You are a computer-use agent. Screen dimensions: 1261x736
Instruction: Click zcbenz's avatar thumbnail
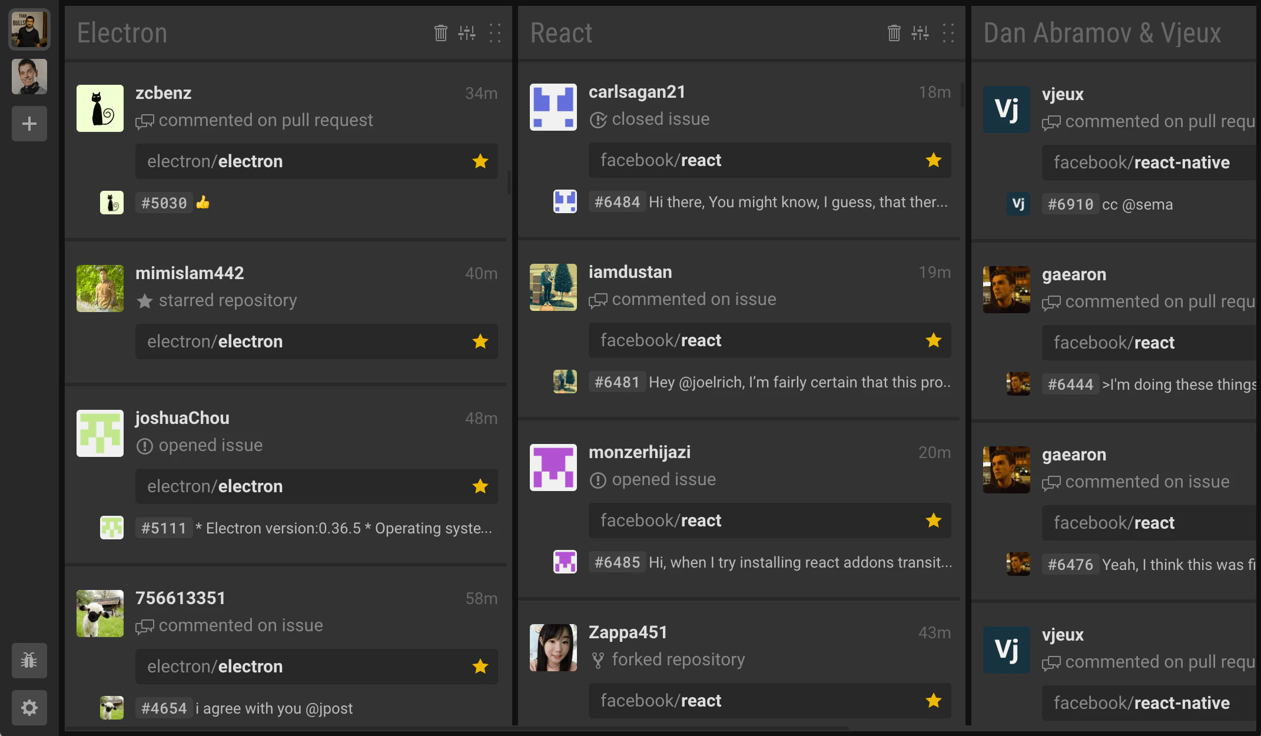click(99, 108)
